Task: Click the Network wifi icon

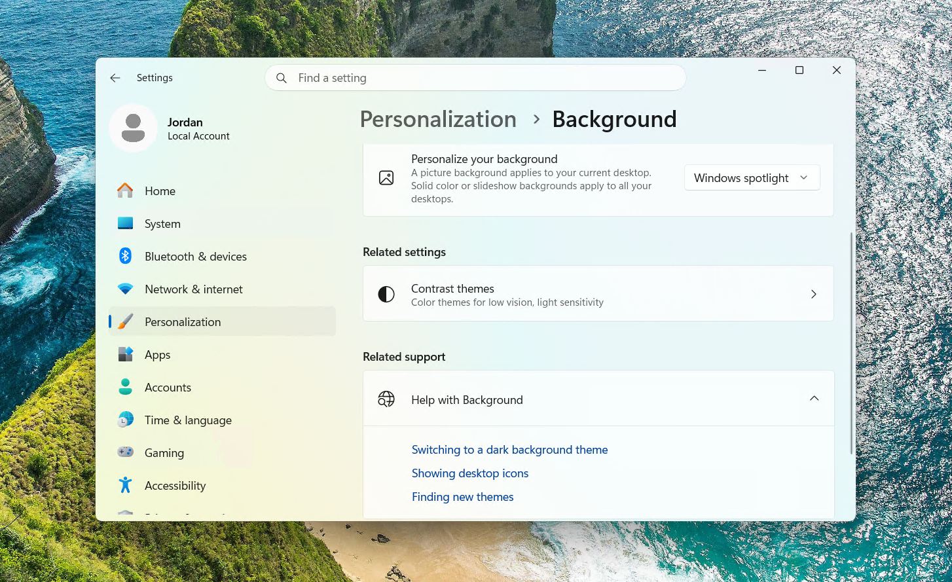Action: pyautogui.click(x=125, y=289)
